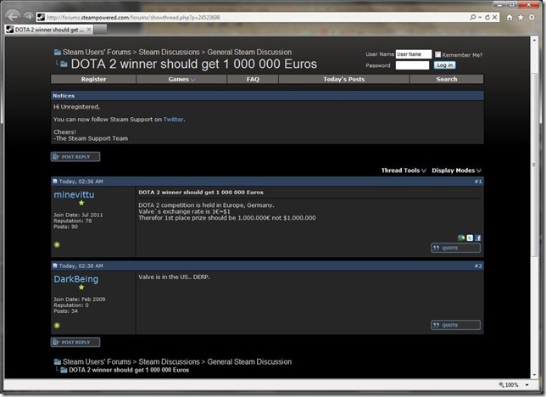The width and height of the screenshot is (546, 397).
Task: Open bottom General Steam Discussion breadcrumb
Action: [x=249, y=361]
